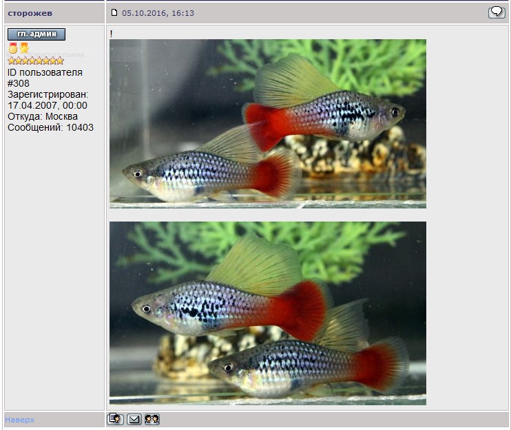Click the Сообщений: 10403 post count
The image size is (511, 430).
(50, 127)
